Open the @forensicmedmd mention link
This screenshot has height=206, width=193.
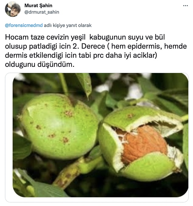(x=24, y=25)
